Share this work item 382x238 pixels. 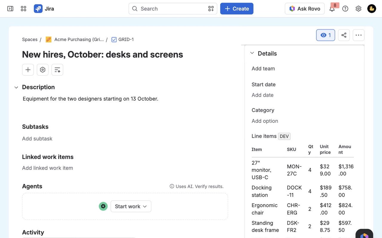pyautogui.click(x=344, y=35)
